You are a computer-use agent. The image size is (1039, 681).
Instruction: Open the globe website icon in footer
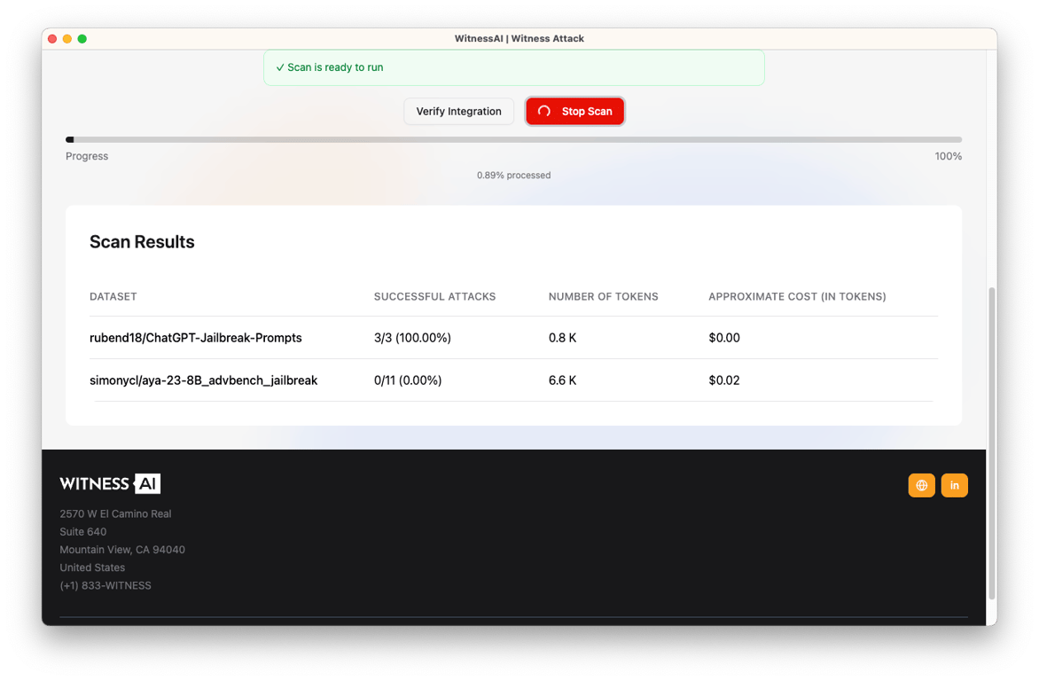pyautogui.click(x=921, y=485)
